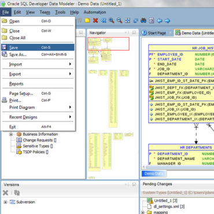Choose Close in the File menu
This screenshot has width=214, height=214.
tap(38, 31)
